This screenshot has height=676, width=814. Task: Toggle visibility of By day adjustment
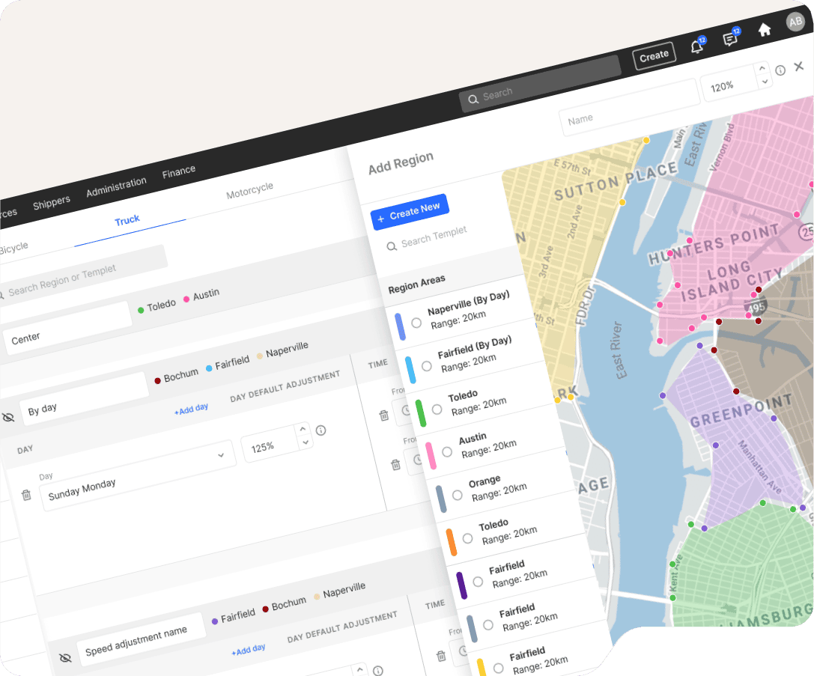point(9,417)
